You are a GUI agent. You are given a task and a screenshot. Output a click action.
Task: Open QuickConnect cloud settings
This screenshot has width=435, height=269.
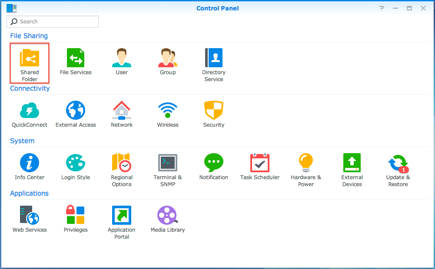coord(30,111)
